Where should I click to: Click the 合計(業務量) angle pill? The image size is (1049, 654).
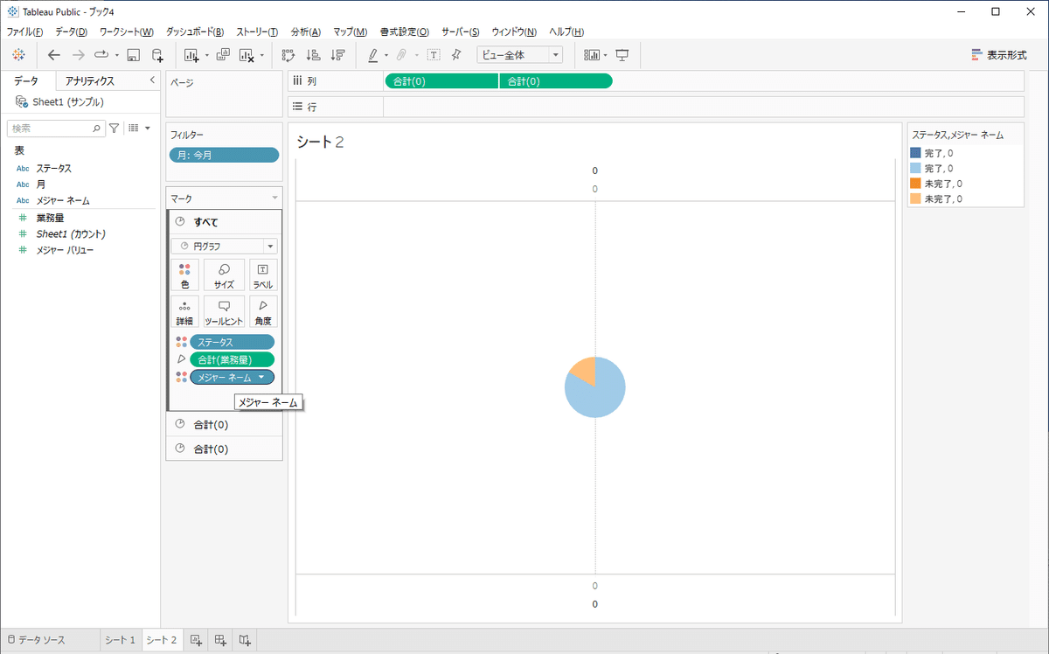point(232,359)
